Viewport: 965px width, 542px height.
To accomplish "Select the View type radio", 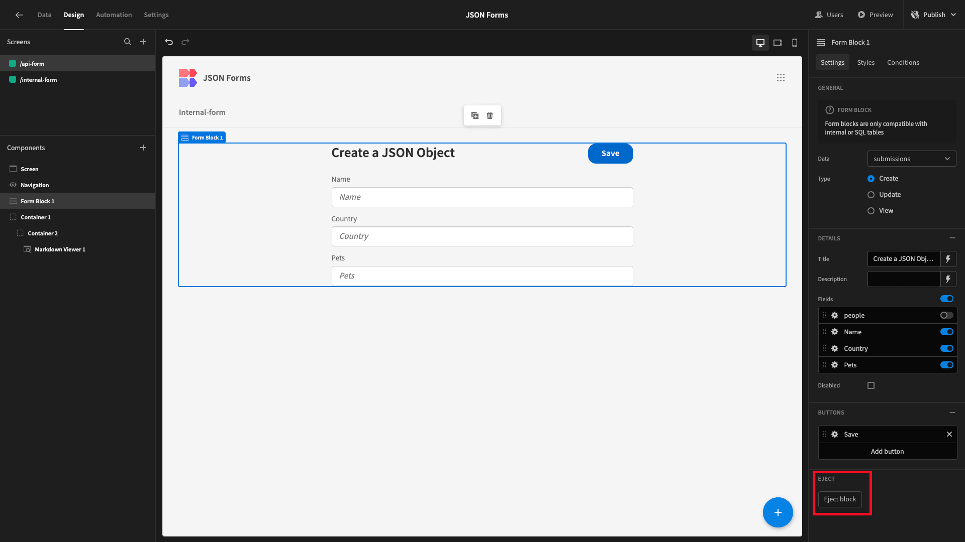I will click(x=871, y=211).
